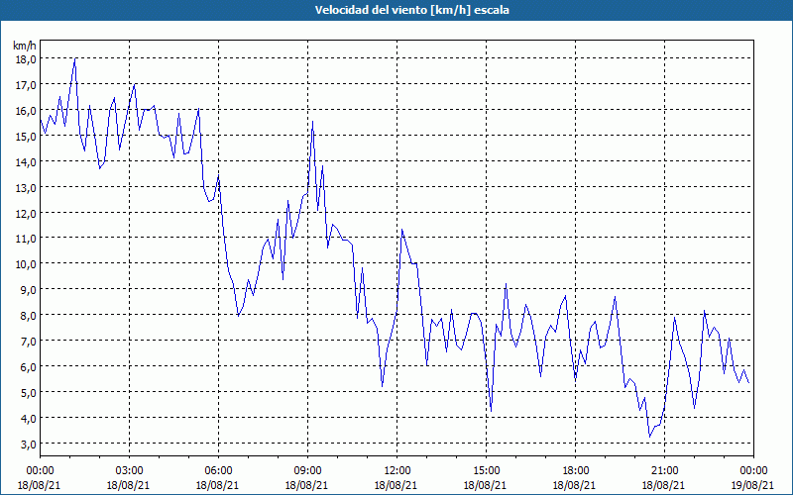Click the 9,0 y-axis value
Image resolution: width=793 pixels, height=495 pixels.
[x=28, y=290]
